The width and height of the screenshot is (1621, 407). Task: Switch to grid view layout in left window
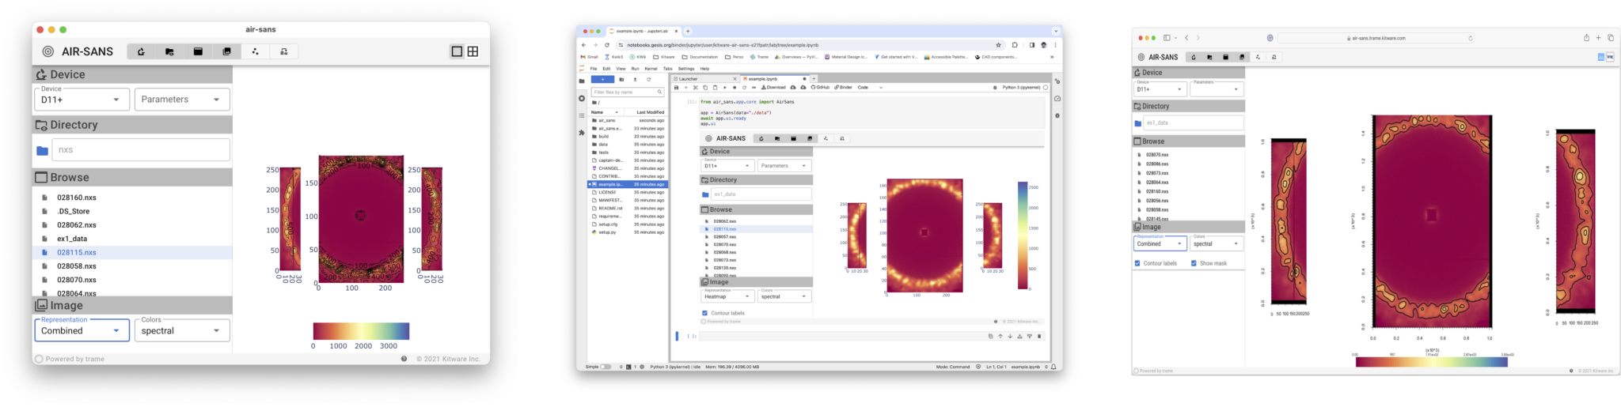473,51
